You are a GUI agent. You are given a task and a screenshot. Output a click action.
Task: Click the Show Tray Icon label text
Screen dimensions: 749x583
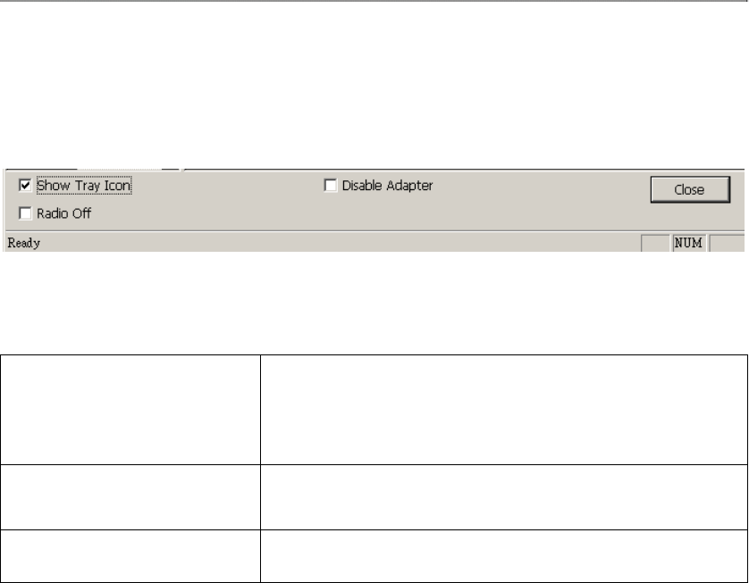pyautogui.click(x=82, y=186)
